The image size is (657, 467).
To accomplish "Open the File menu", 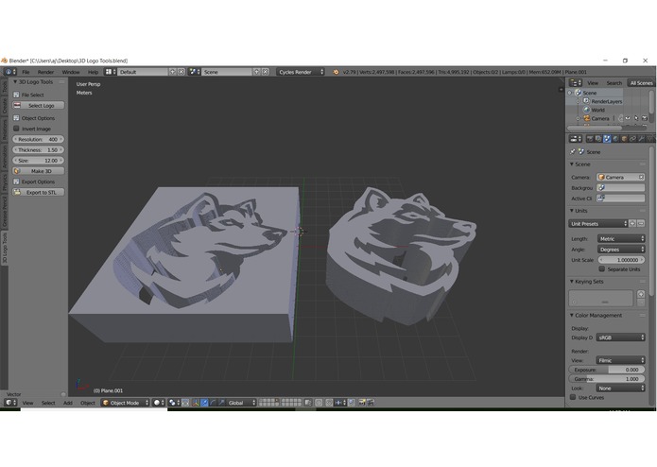I will point(26,72).
